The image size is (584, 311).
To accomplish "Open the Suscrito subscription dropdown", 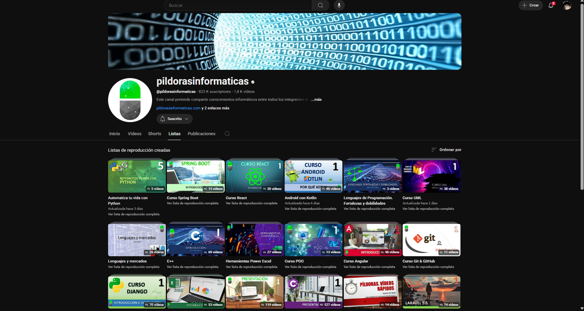I will point(175,119).
